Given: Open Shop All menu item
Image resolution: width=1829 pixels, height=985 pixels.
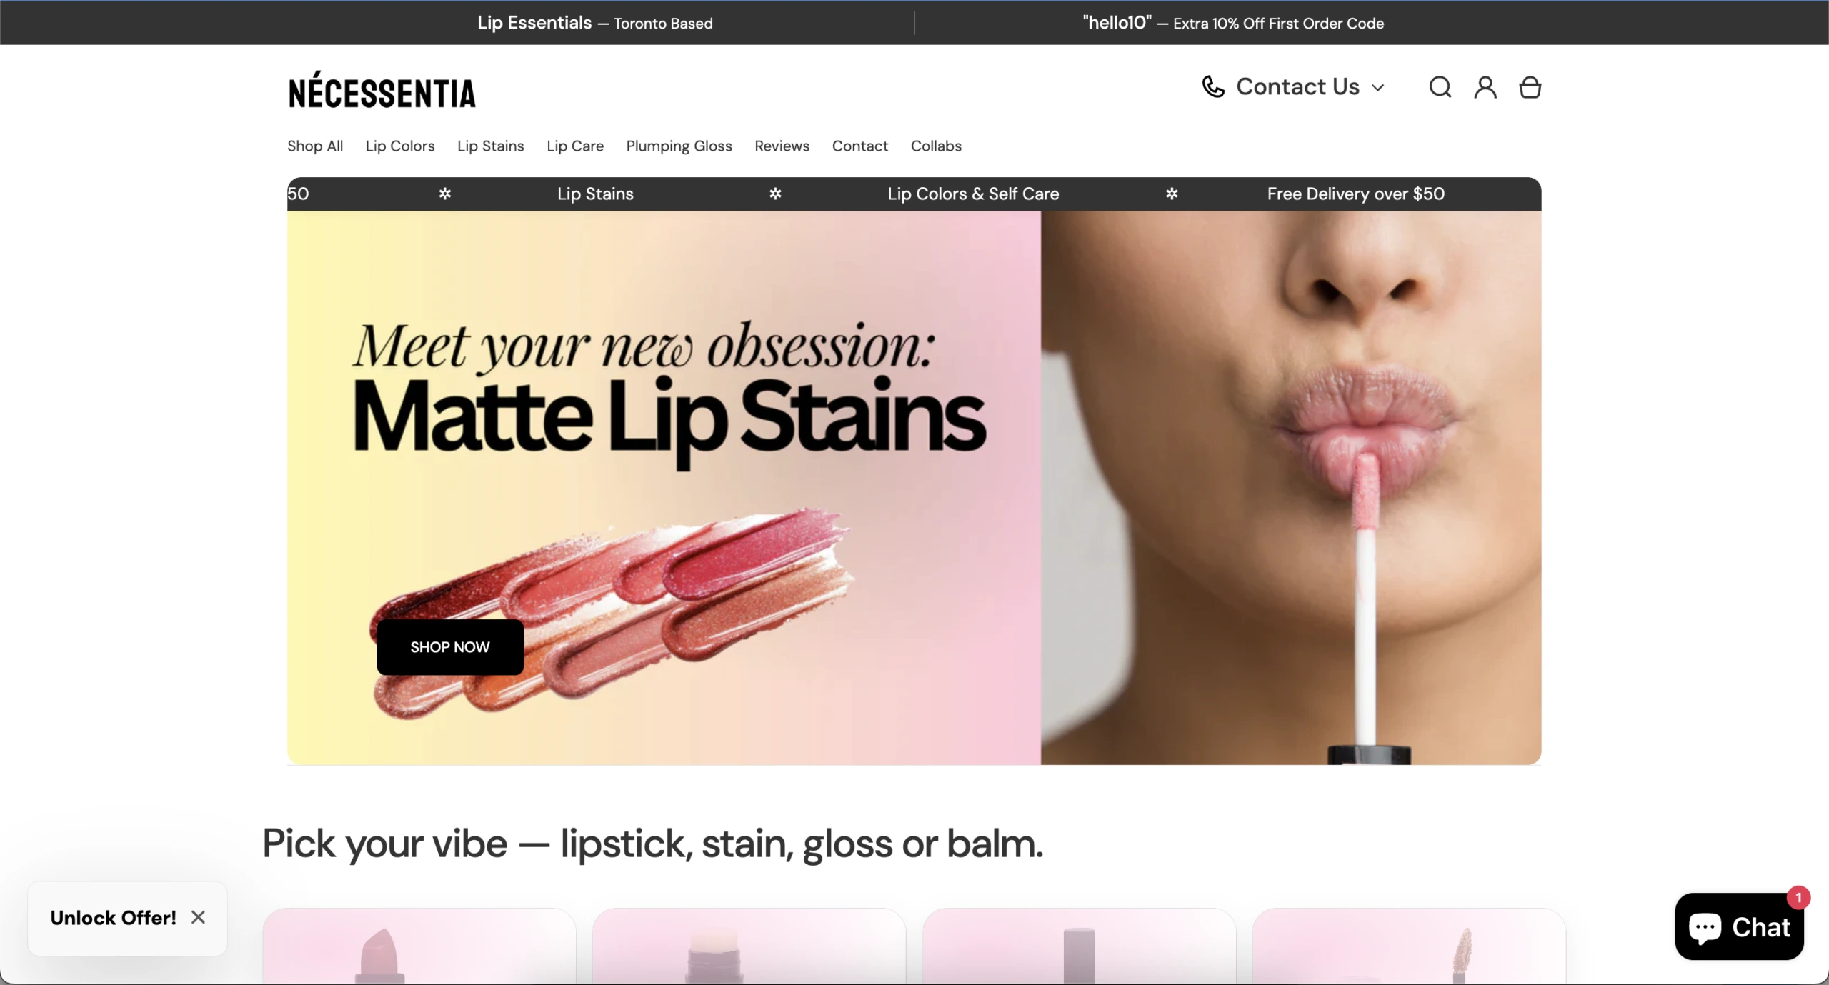Looking at the screenshot, I should coord(315,146).
